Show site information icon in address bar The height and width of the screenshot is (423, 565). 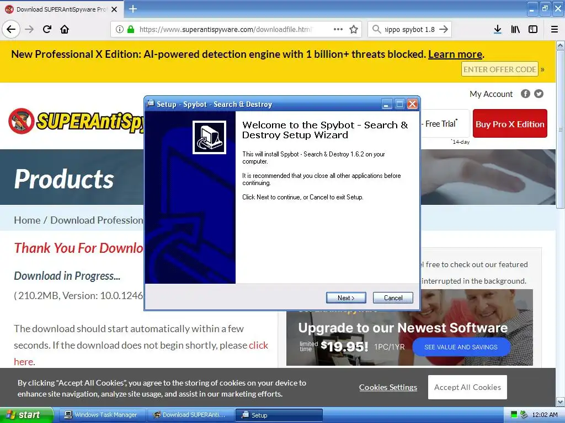120,29
